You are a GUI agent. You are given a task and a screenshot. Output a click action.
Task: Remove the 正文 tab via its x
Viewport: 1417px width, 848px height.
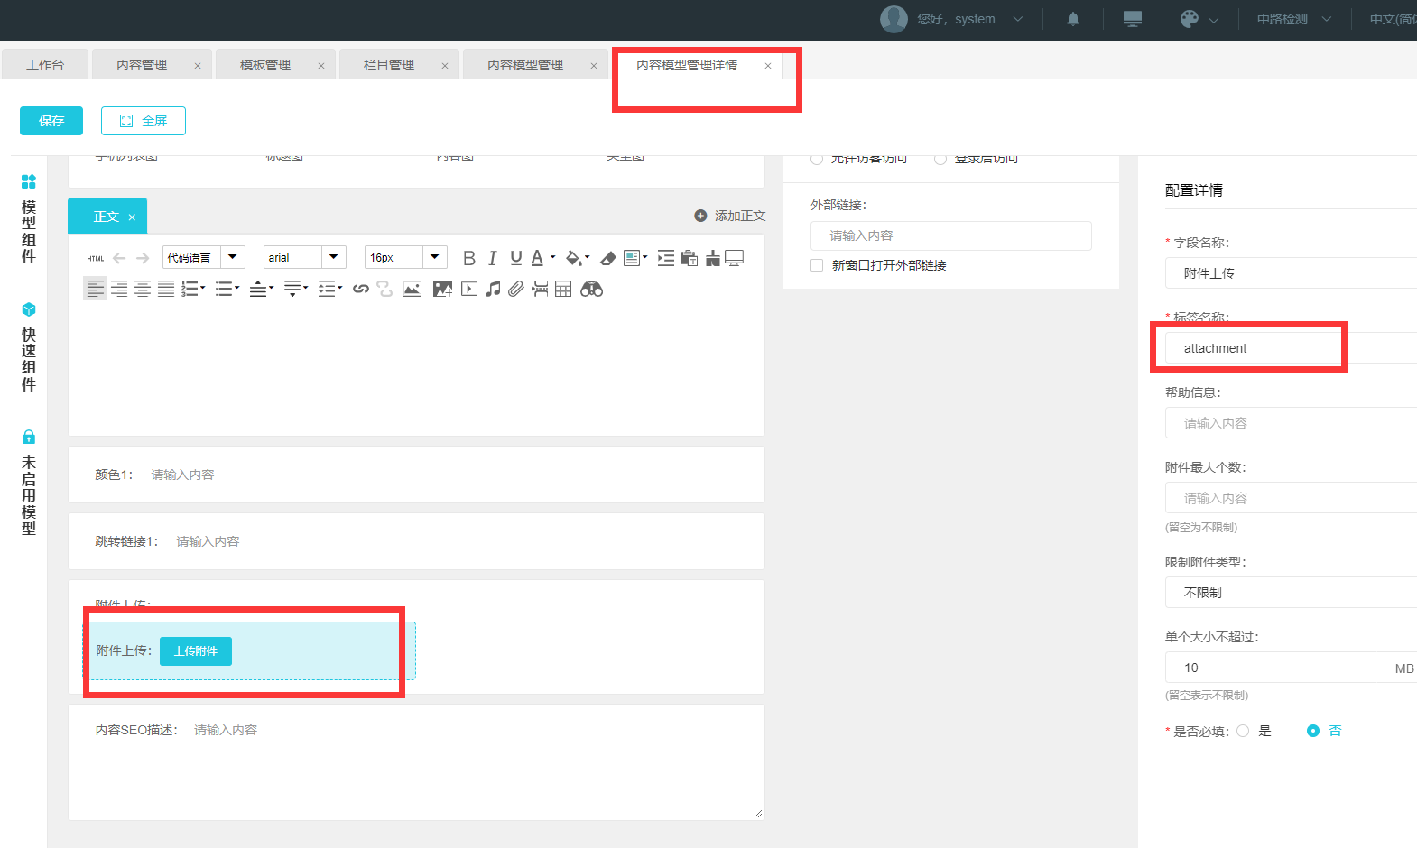132,217
